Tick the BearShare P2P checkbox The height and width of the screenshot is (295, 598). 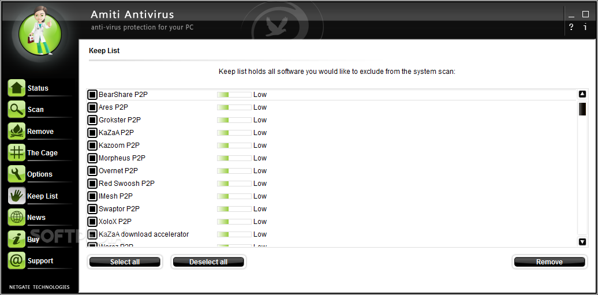(x=92, y=95)
